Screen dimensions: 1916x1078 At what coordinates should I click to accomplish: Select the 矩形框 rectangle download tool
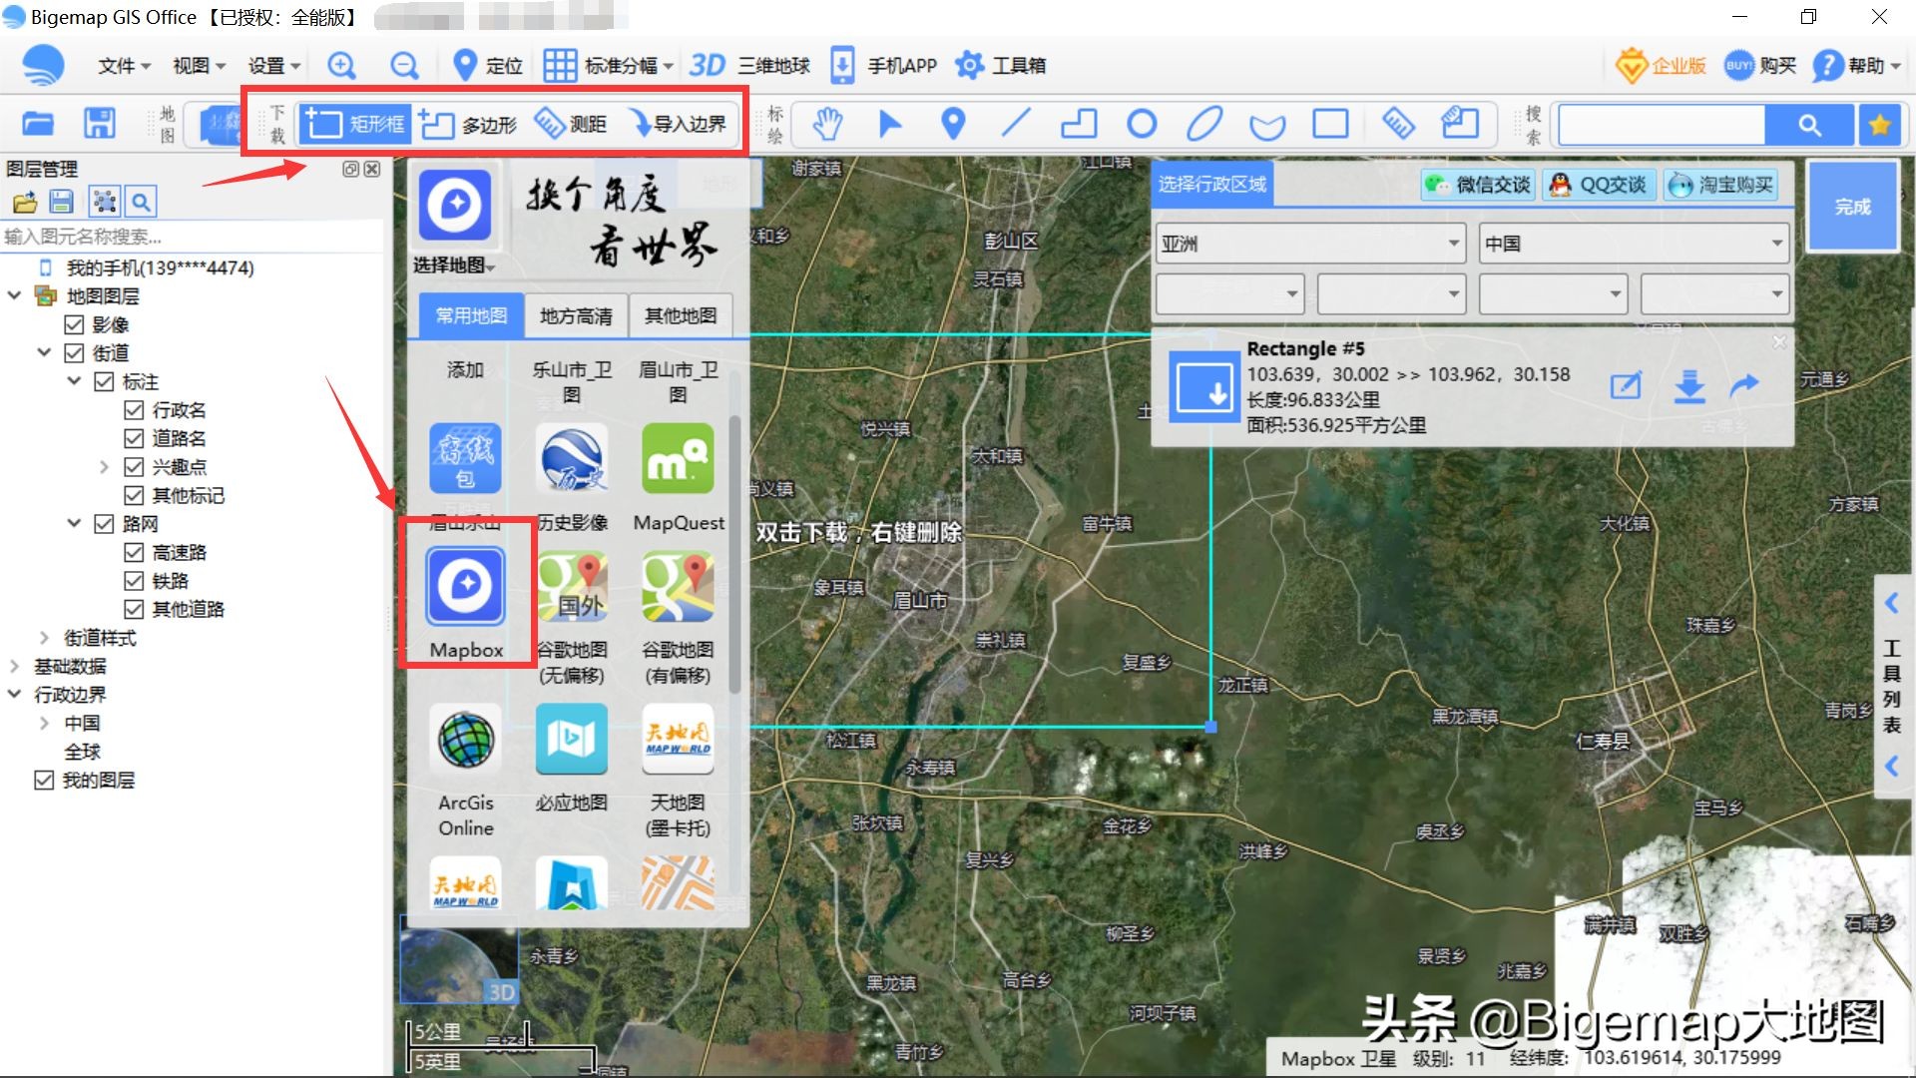(355, 124)
